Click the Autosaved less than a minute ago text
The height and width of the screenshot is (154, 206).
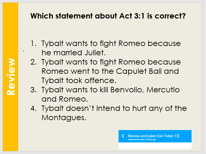click(x=142, y=140)
